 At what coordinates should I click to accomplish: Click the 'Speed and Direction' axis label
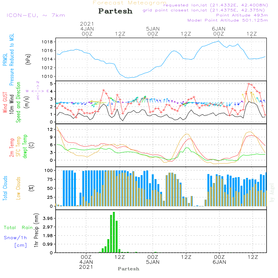click(18, 102)
